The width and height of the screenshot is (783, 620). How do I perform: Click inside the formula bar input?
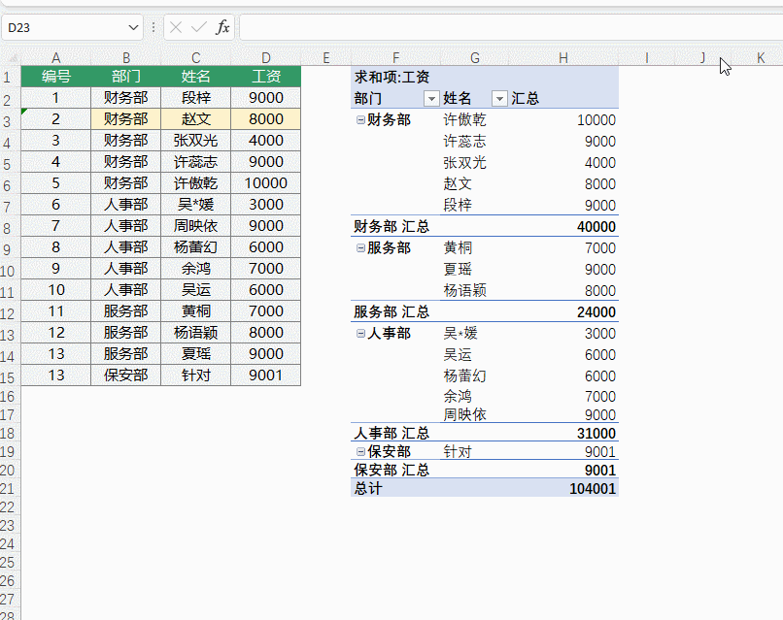coord(505,27)
